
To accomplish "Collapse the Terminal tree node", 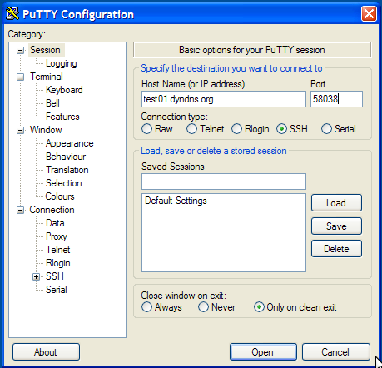I will coord(20,77).
